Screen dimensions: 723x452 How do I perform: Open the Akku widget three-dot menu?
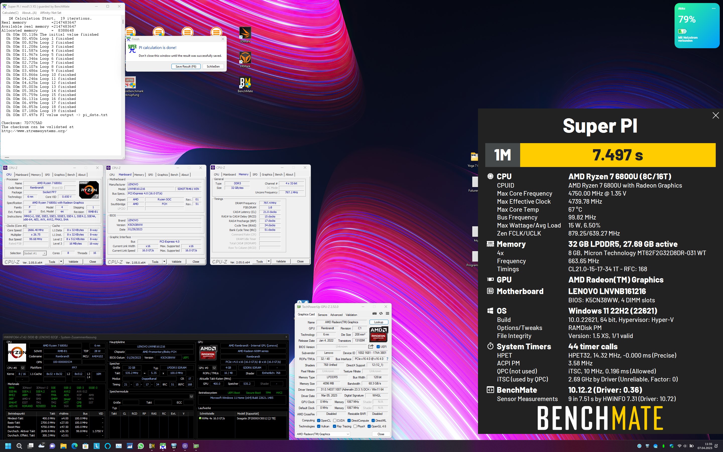pyautogui.click(x=713, y=8)
